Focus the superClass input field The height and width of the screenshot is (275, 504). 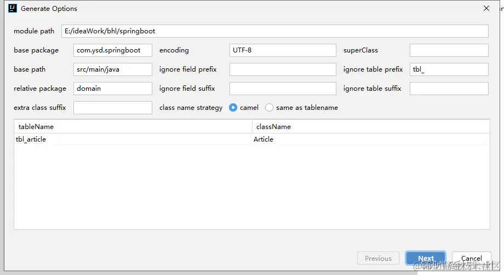[x=449, y=50]
